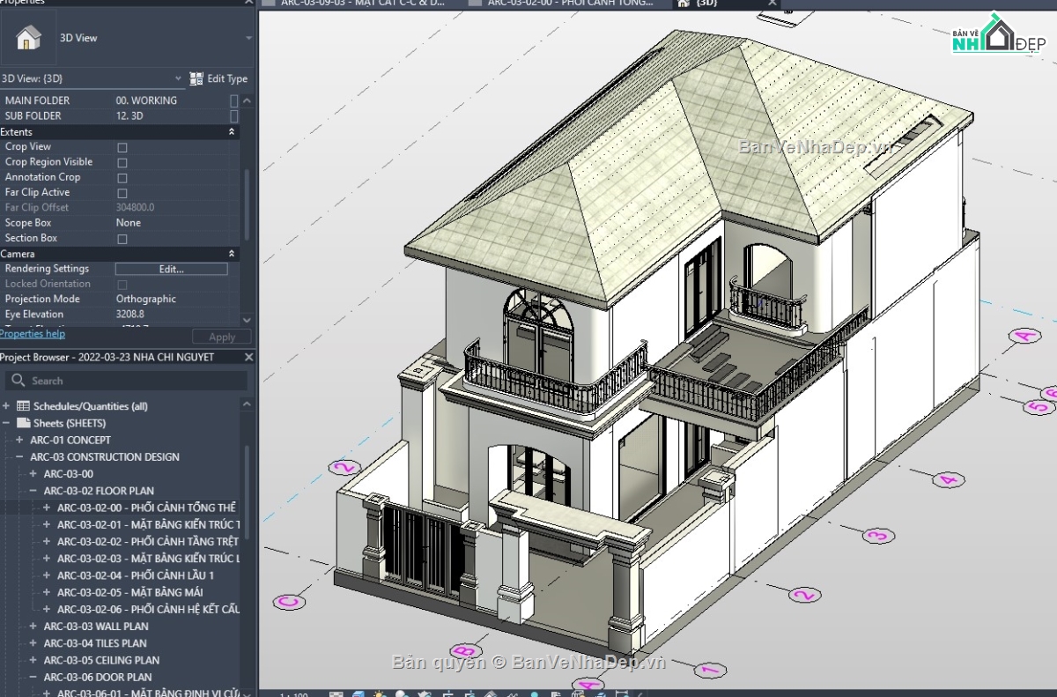Select the ARC-03-04 TILES PLAN folder
This screenshot has height=697, width=1057.
tap(95, 643)
